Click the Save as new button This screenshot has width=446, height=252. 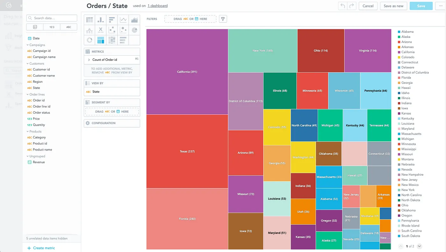(x=393, y=6)
